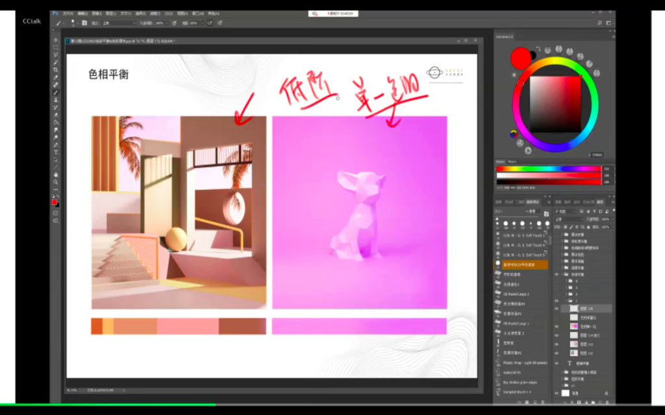
Task: Select the Brush tool in toolbar
Action: tap(56, 92)
